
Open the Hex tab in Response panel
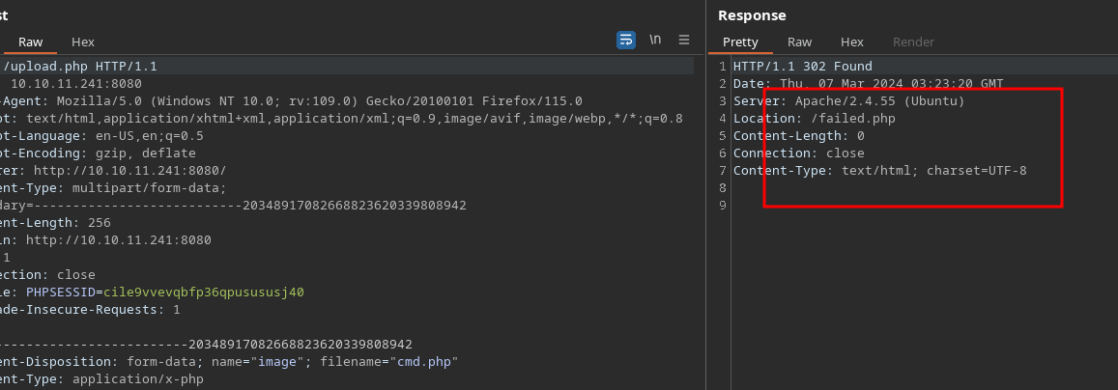pyautogui.click(x=851, y=42)
